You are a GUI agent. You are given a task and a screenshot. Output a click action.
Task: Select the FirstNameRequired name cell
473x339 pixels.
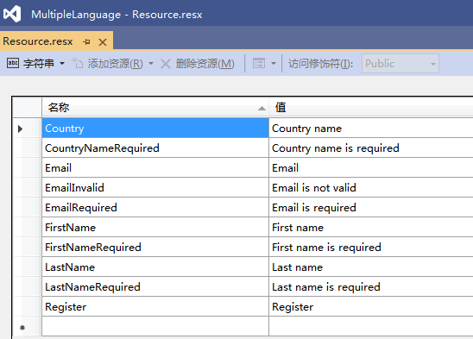[x=155, y=248]
